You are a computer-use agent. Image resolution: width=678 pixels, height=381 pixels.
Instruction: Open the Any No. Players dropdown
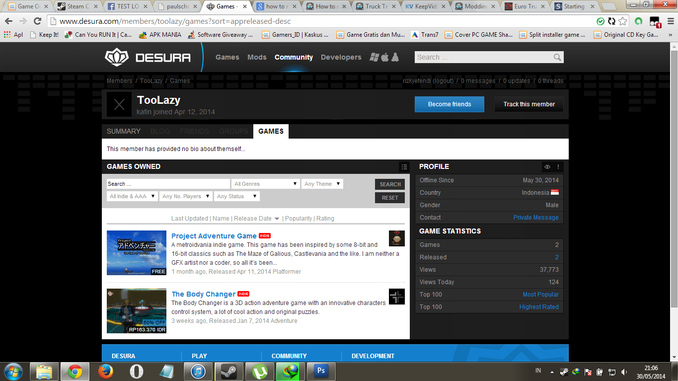[186, 196]
